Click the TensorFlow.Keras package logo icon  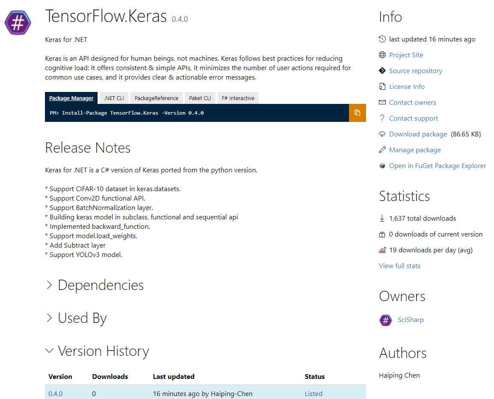point(18,22)
